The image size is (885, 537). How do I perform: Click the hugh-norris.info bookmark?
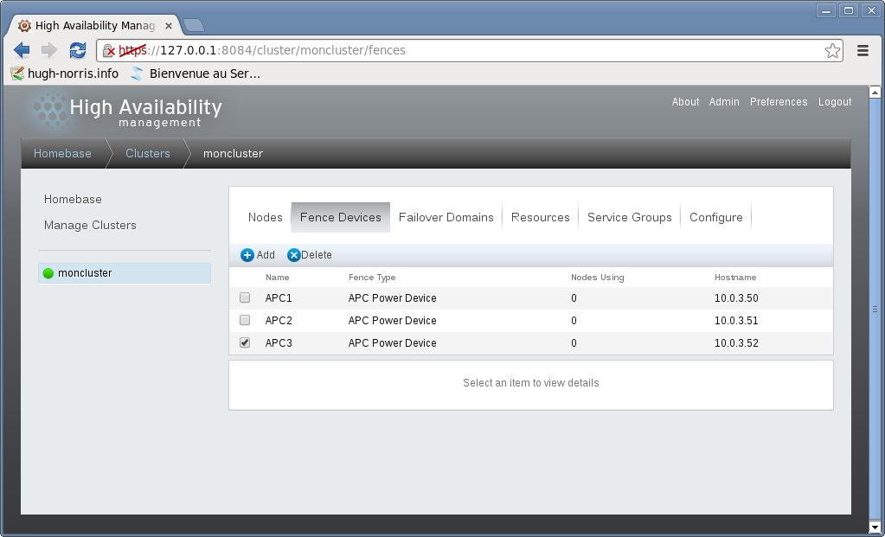(65, 74)
